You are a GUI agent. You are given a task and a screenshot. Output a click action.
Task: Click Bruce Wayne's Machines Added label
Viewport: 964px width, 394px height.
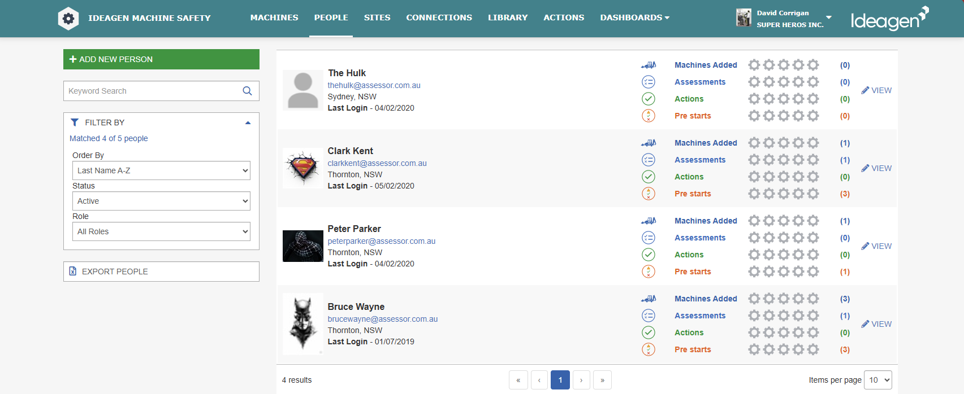706,299
